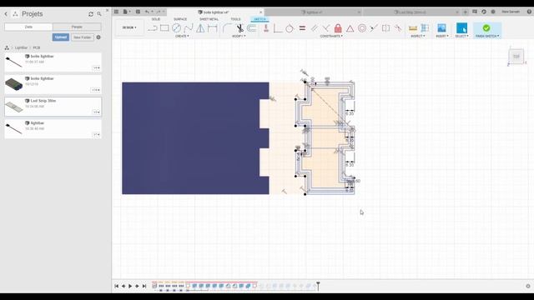Jump to timeline start

(117, 286)
